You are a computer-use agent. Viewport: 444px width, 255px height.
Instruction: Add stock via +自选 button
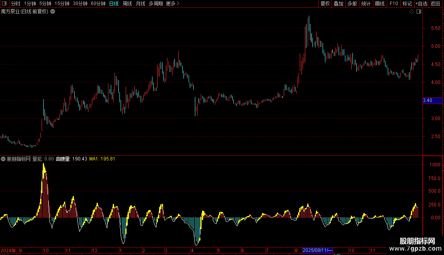(x=421, y=4)
